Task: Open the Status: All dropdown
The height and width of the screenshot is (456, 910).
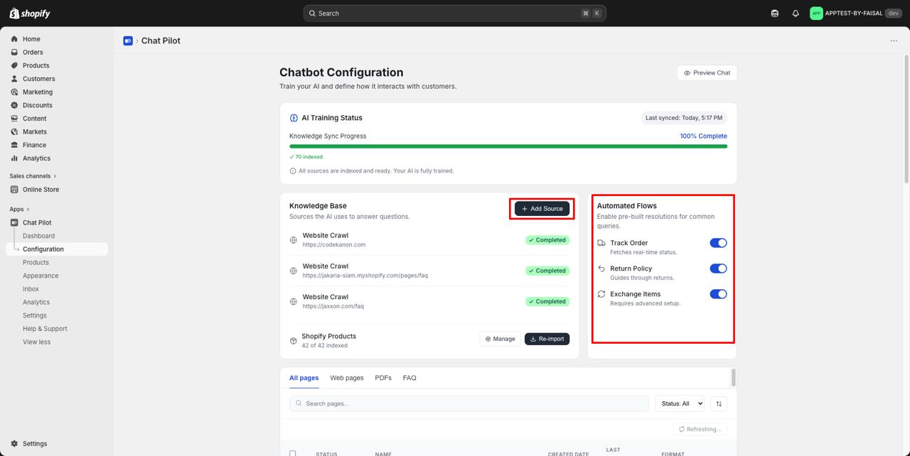Action: pyautogui.click(x=680, y=403)
